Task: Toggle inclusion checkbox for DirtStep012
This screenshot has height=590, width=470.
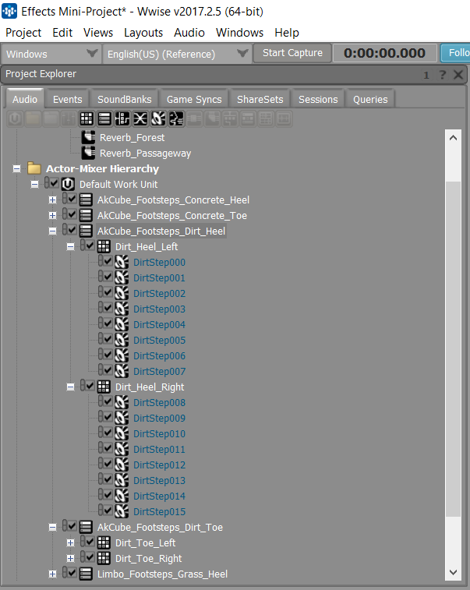Action: (x=108, y=464)
